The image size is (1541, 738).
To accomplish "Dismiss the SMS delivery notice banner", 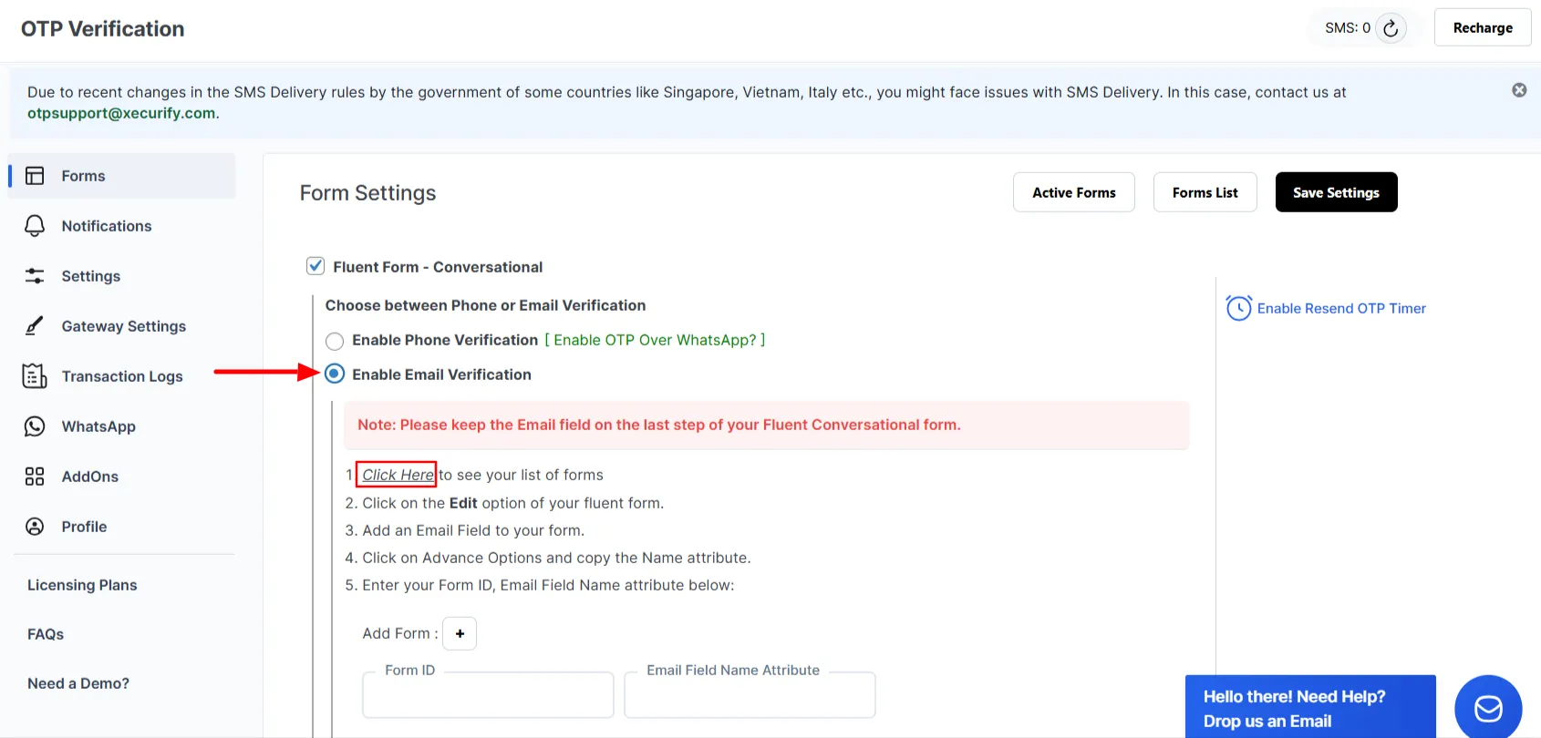I will [1519, 90].
